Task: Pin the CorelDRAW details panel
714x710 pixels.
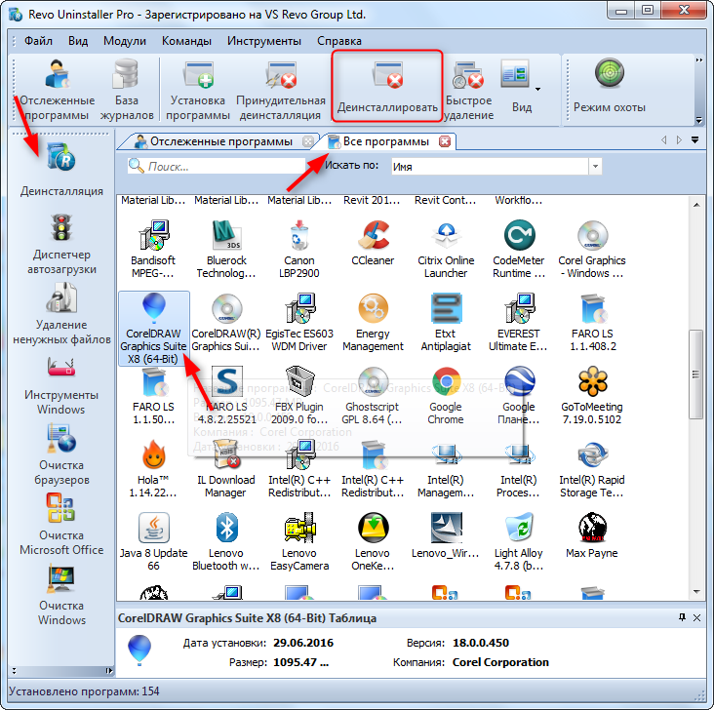Action: point(682,617)
